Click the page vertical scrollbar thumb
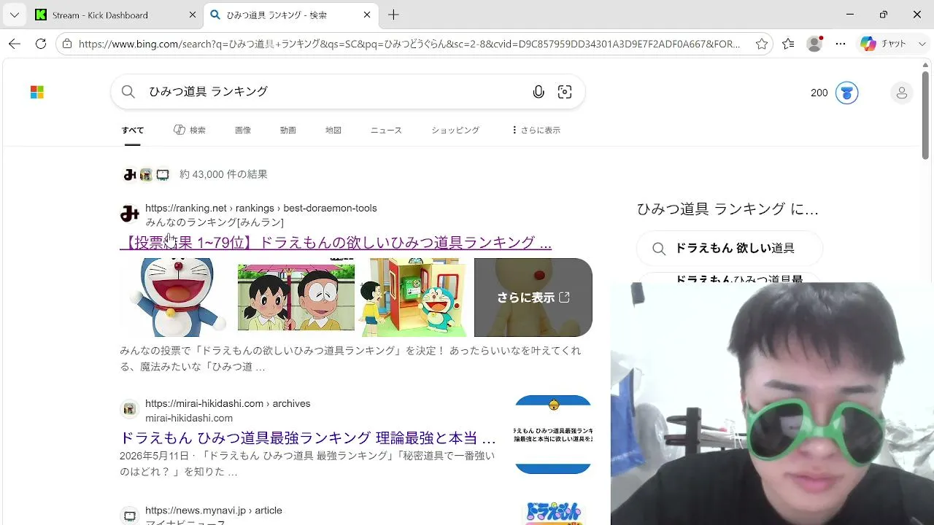Image resolution: width=934 pixels, height=525 pixels. [x=926, y=115]
